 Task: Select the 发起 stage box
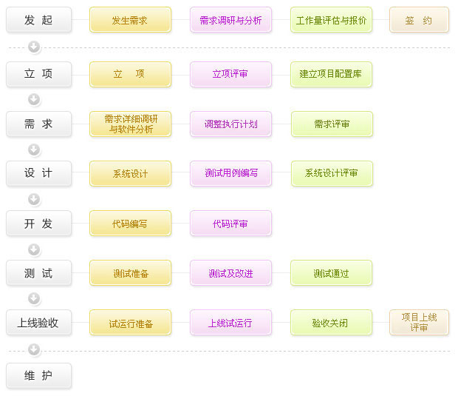tap(39, 19)
